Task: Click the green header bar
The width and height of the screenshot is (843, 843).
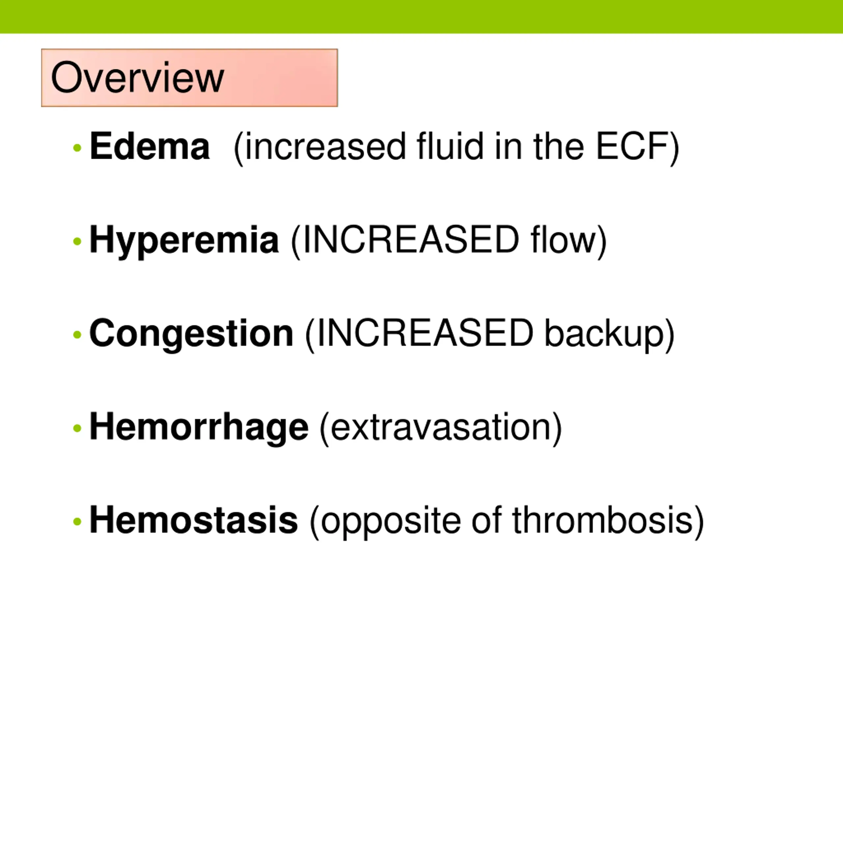Action: pyautogui.click(x=421, y=16)
